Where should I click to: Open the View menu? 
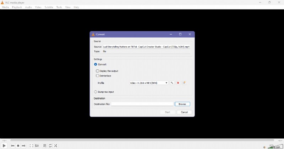click(x=68, y=7)
